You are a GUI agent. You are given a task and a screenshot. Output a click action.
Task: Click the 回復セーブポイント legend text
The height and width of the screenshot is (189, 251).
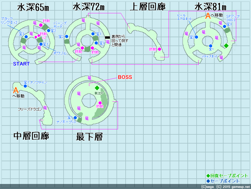click(x=229, y=176)
